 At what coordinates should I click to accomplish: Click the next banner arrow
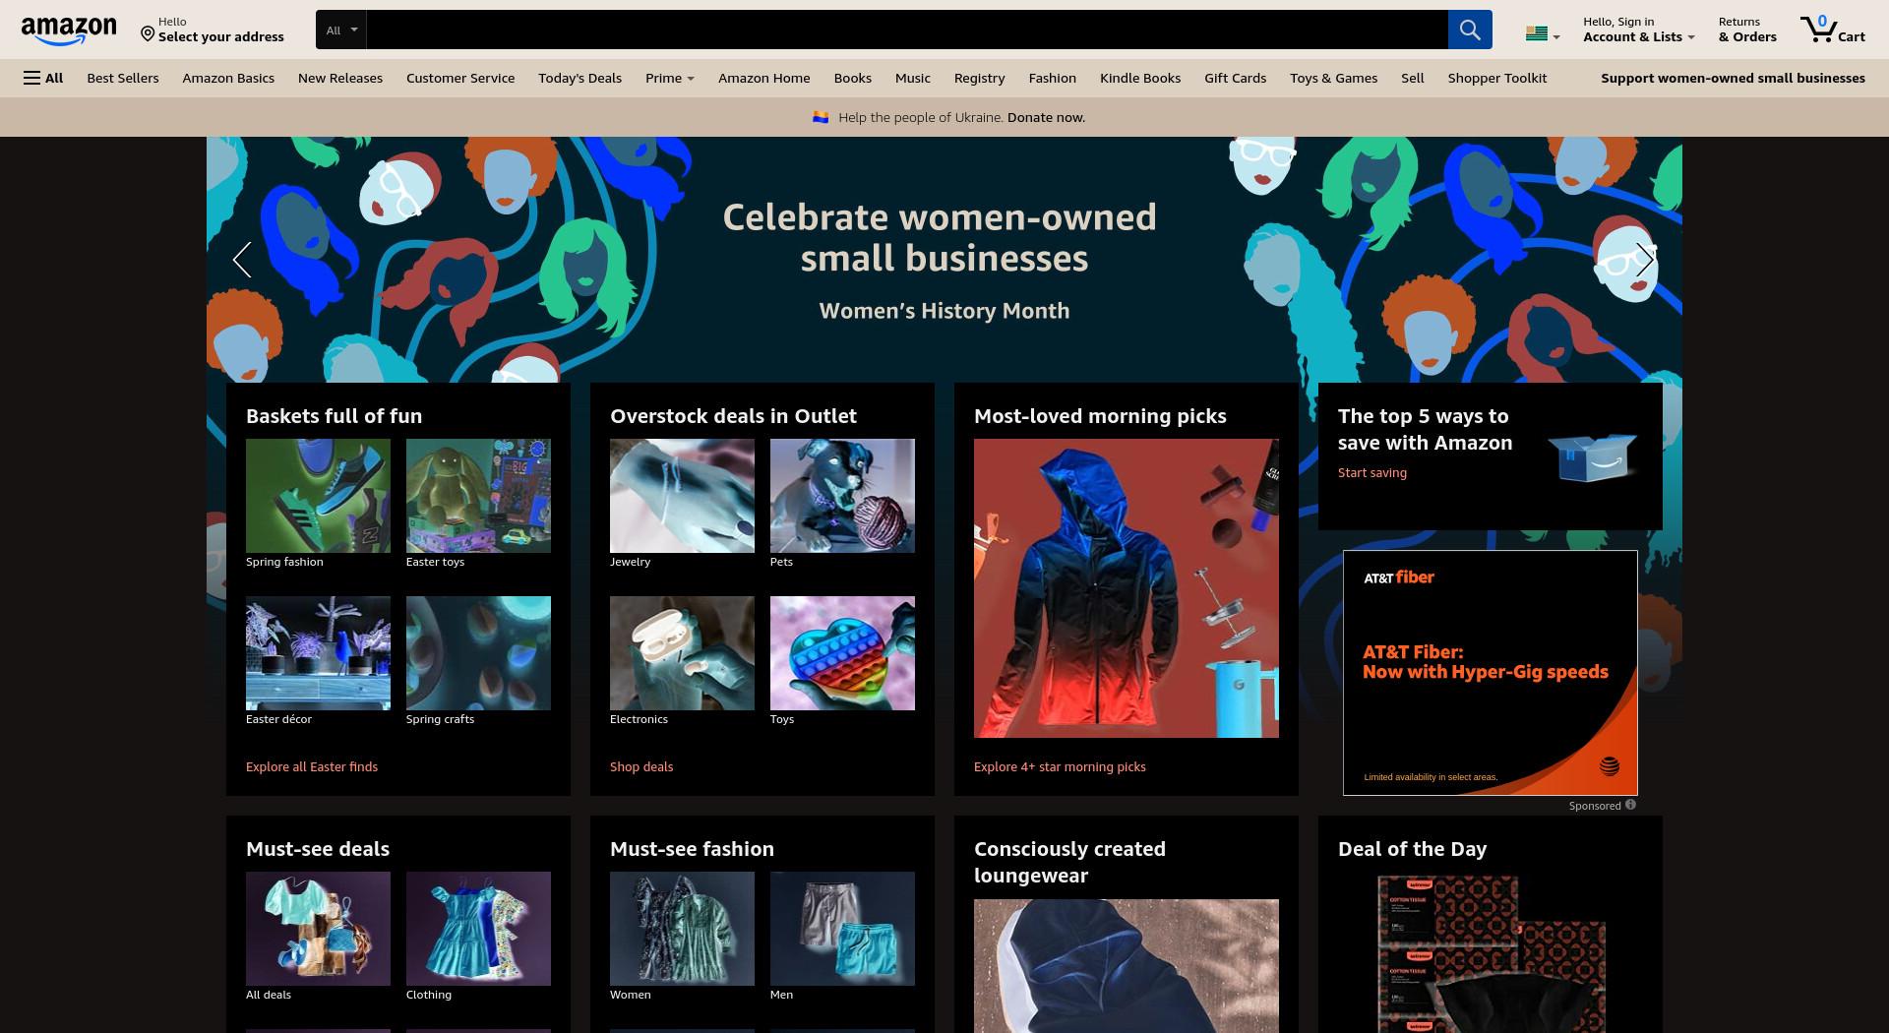click(1645, 260)
